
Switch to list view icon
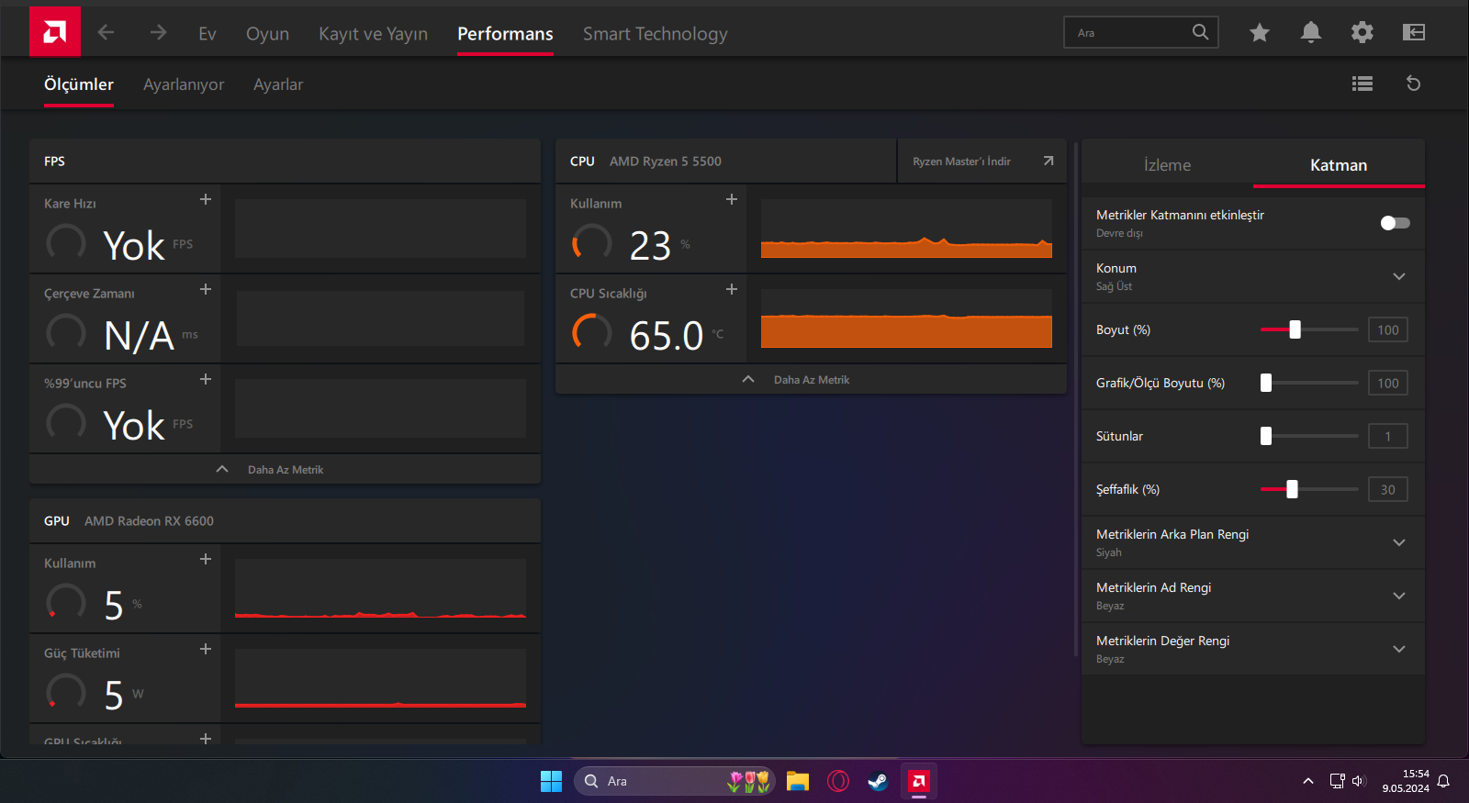(1362, 84)
